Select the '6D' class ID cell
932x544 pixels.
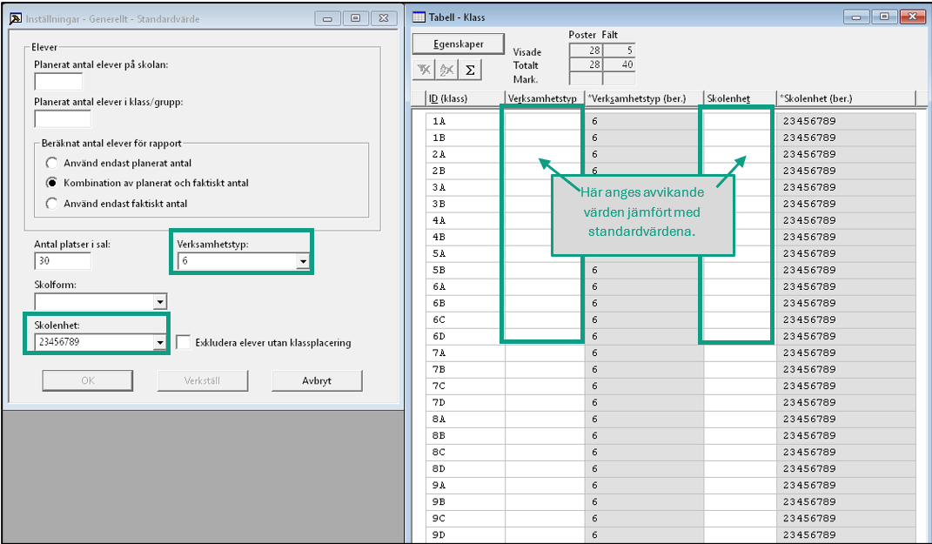click(466, 337)
